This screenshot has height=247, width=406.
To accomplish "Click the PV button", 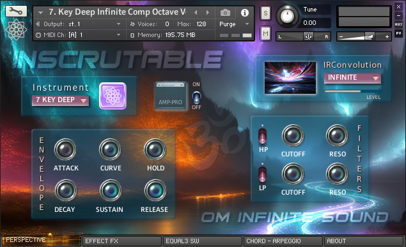I will 398,33.
